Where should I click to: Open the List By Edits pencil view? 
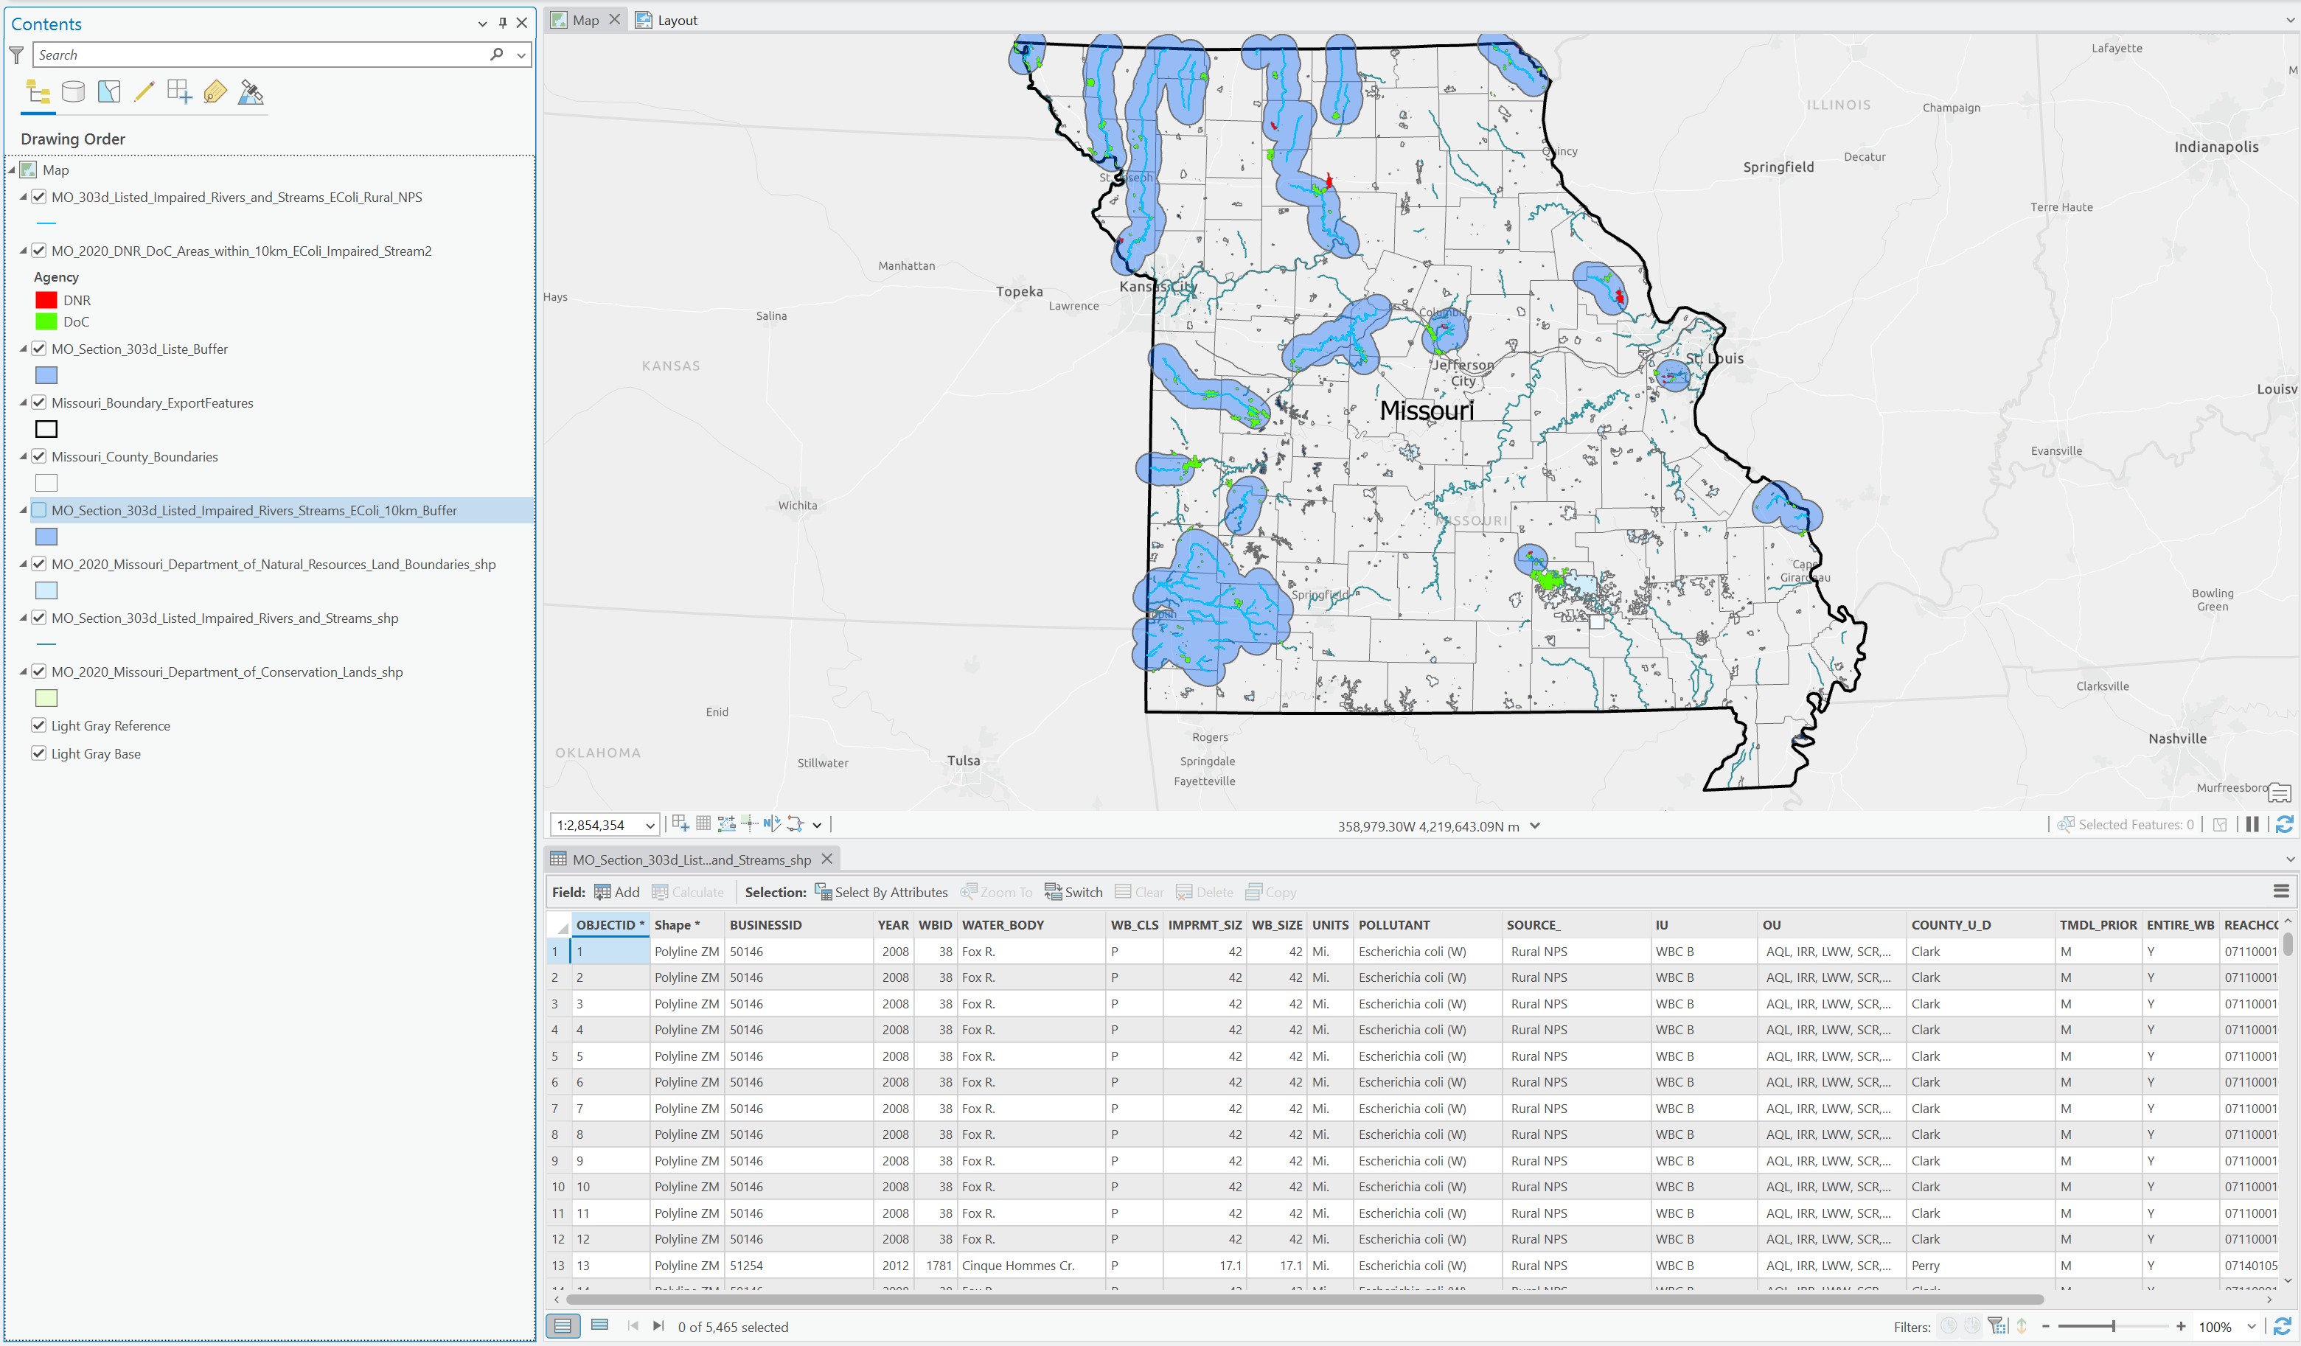(143, 91)
